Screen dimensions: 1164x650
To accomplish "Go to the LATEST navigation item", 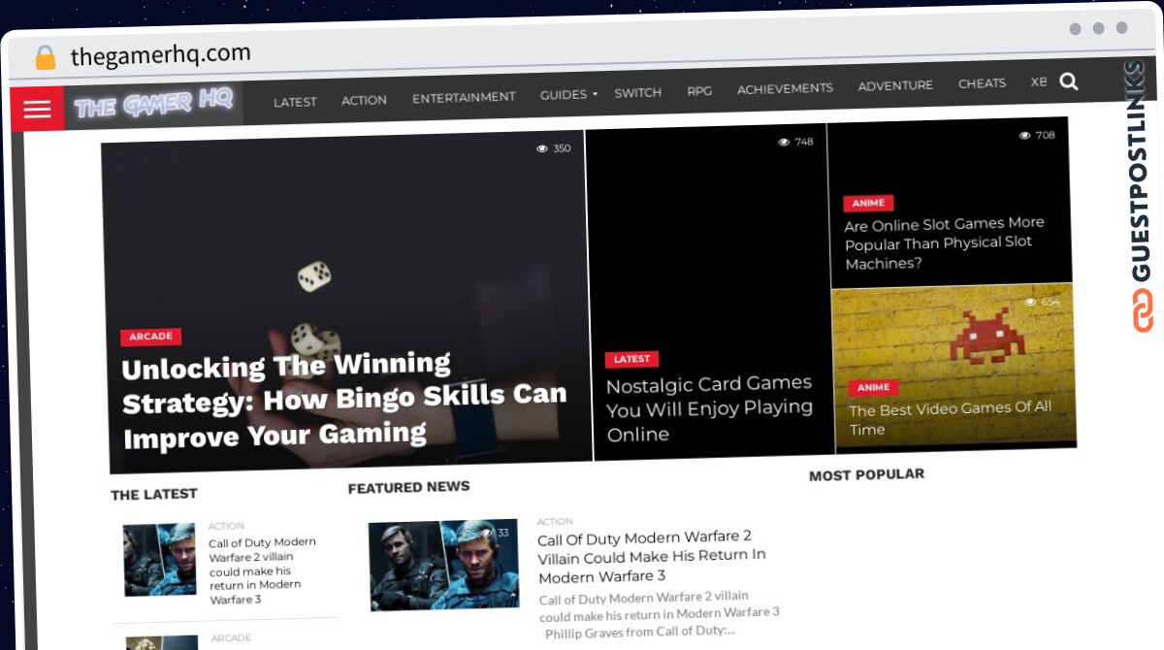I will pos(295,102).
